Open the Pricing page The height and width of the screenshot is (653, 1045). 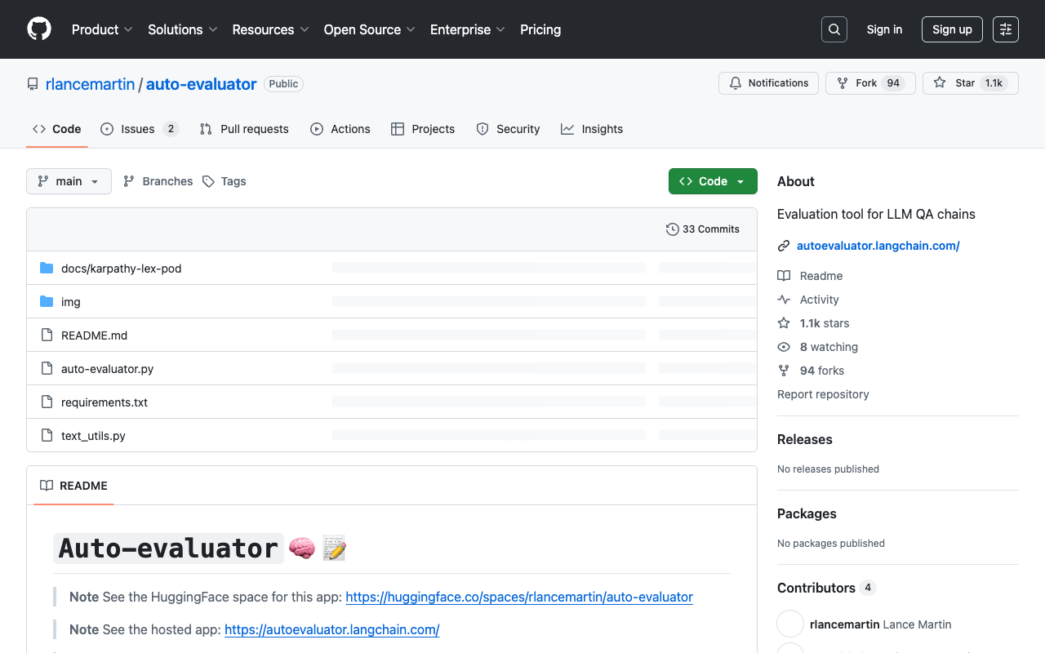click(x=540, y=29)
